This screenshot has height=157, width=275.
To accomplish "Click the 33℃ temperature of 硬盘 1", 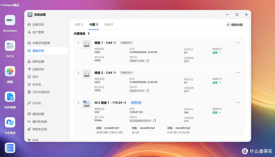I will (x=186, y=61).
